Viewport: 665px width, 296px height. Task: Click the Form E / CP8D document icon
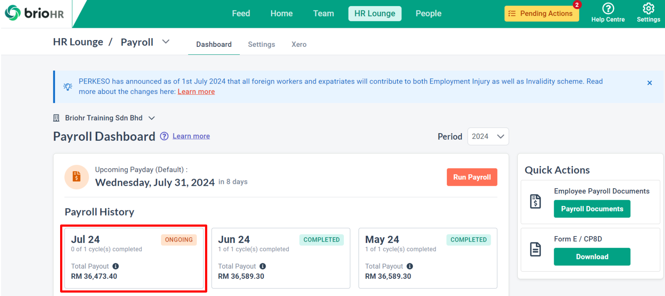pyautogui.click(x=535, y=249)
